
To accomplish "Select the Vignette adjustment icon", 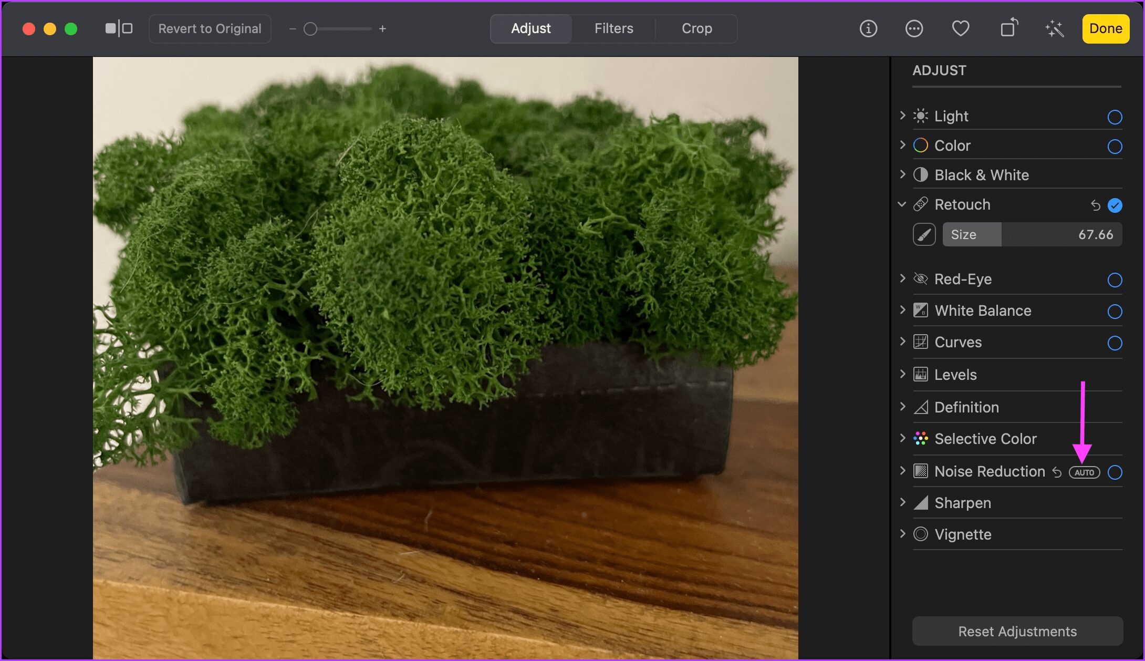I will point(920,533).
